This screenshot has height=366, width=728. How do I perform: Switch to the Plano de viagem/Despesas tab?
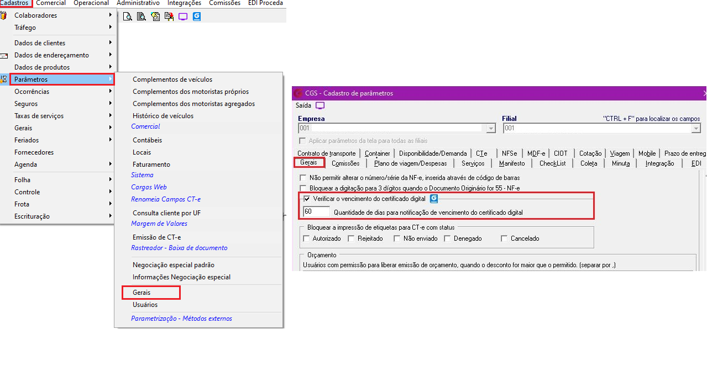click(410, 163)
